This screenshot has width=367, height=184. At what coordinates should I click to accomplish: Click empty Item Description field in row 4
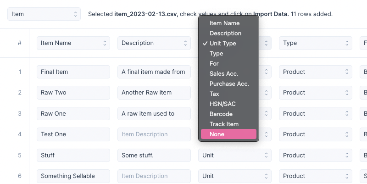coord(154,134)
